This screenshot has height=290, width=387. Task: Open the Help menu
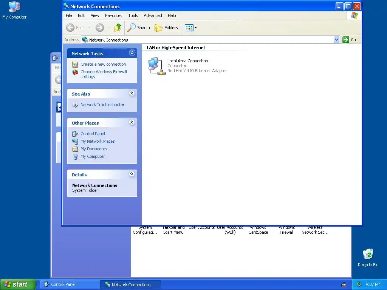point(172,15)
